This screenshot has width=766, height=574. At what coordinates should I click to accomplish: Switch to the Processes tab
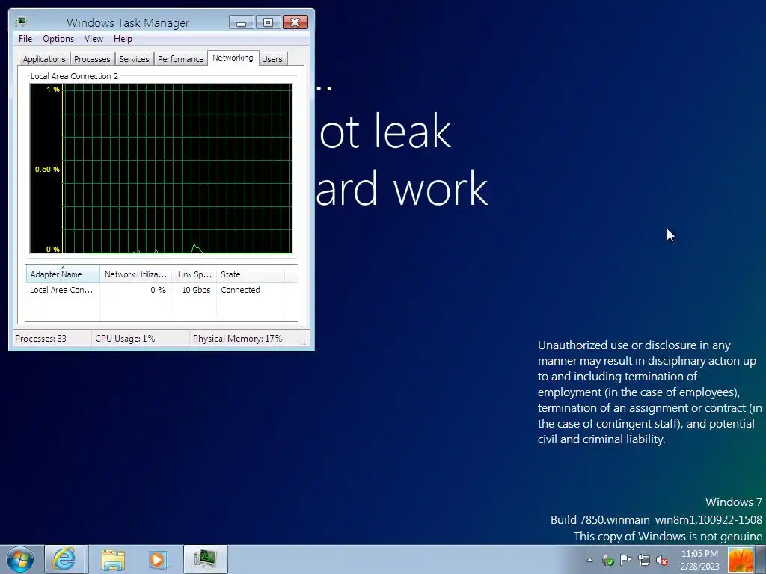click(x=92, y=59)
